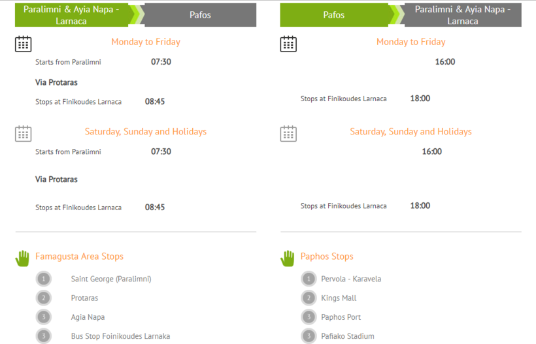The image size is (536, 344).
Task: Click the number 2 circle next to Protaras
Action: [43, 298]
